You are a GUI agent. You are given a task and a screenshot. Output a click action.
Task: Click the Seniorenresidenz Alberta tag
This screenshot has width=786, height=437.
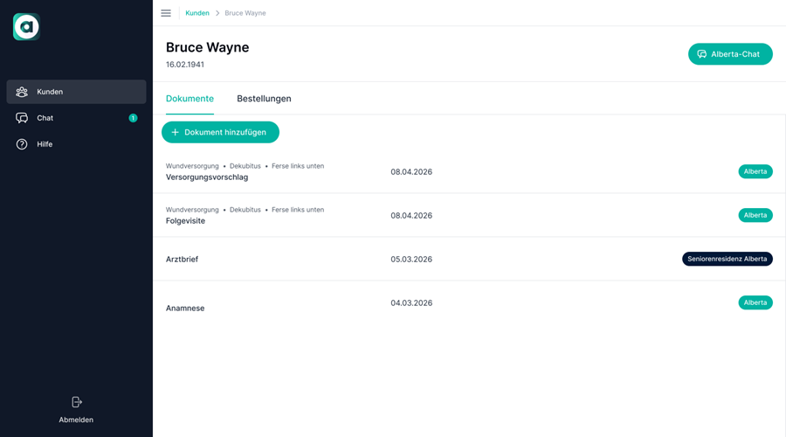727,259
